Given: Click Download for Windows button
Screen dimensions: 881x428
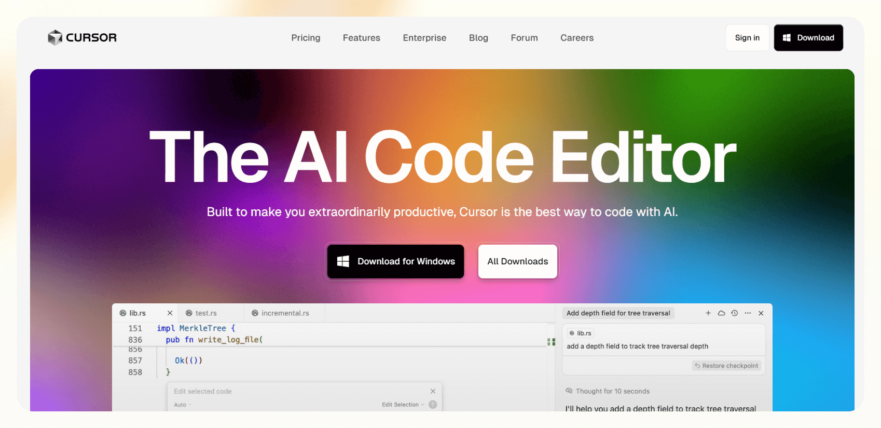Looking at the screenshot, I should point(396,261).
